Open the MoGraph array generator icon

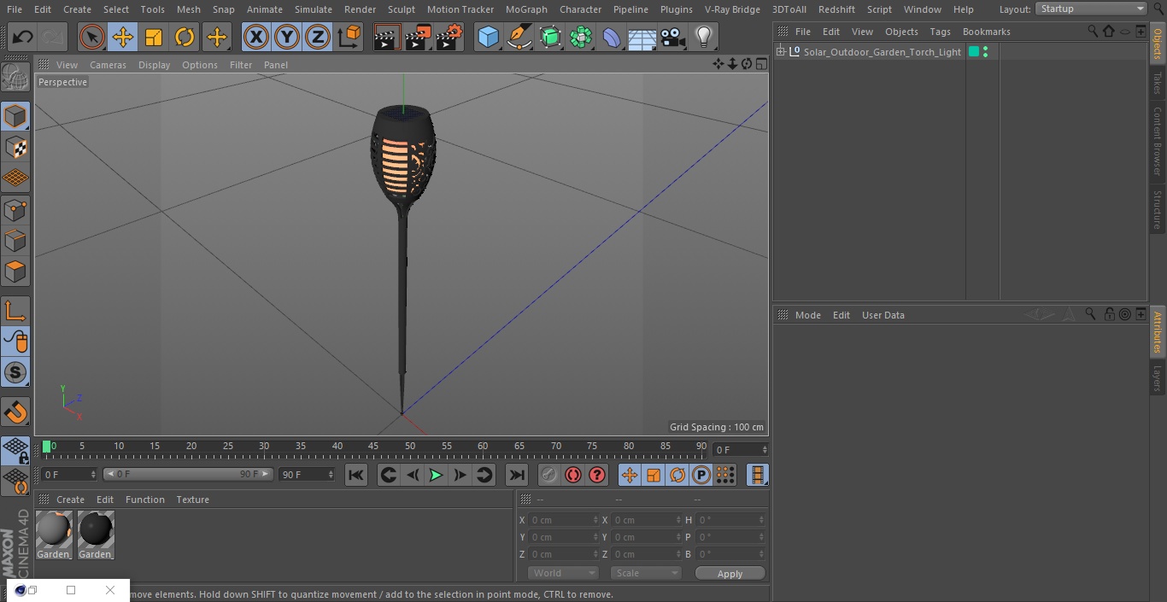(581, 37)
